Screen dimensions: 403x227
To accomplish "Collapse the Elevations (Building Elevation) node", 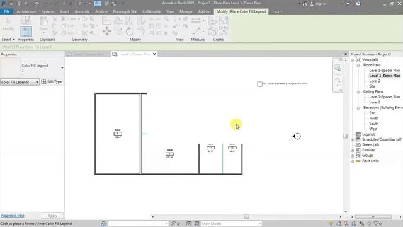I will pyautogui.click(x=358, y=108).
